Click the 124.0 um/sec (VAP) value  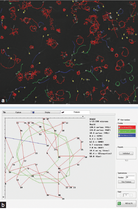tap(100, 130)
